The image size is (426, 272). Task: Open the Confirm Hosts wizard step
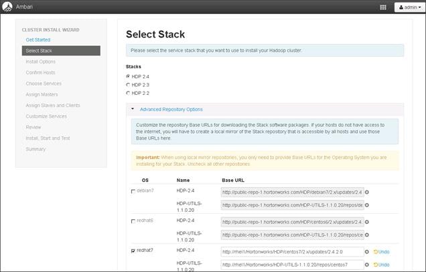40,72
